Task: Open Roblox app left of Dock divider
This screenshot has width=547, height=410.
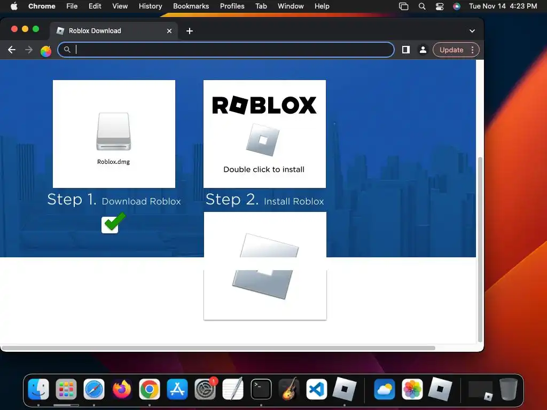Action: tap(345, 389)
